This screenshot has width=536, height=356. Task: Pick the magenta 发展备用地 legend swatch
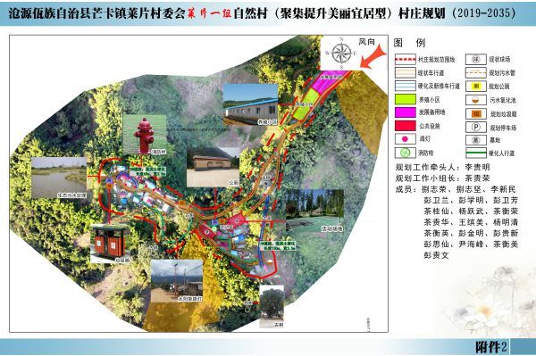[405, 112]
